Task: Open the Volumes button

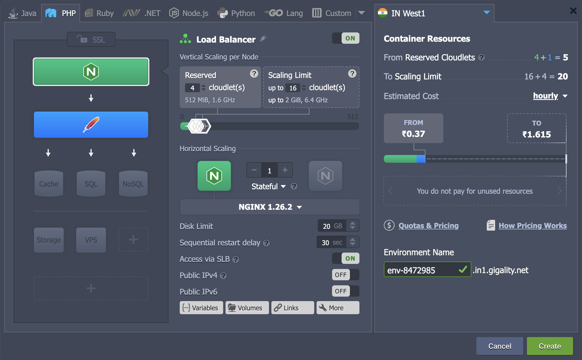Action: click(247, 308)
